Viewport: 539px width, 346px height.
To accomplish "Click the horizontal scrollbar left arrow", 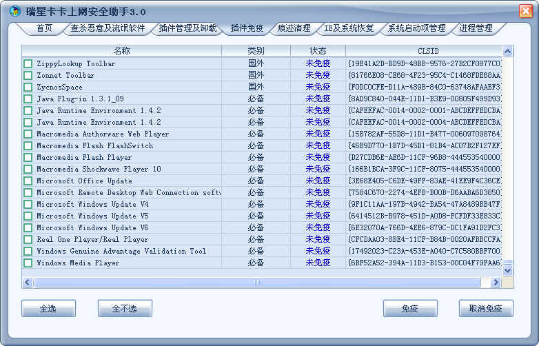I will (28, 283).
